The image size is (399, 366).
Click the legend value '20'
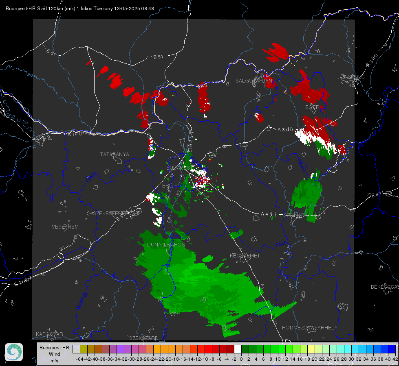(x=315, y=359)
